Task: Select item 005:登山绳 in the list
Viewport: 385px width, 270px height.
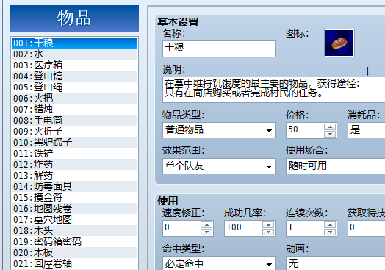Action: click(74, 88)
